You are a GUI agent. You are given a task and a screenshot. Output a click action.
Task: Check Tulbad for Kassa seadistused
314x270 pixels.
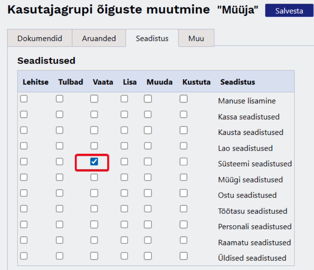click(60, 114)
